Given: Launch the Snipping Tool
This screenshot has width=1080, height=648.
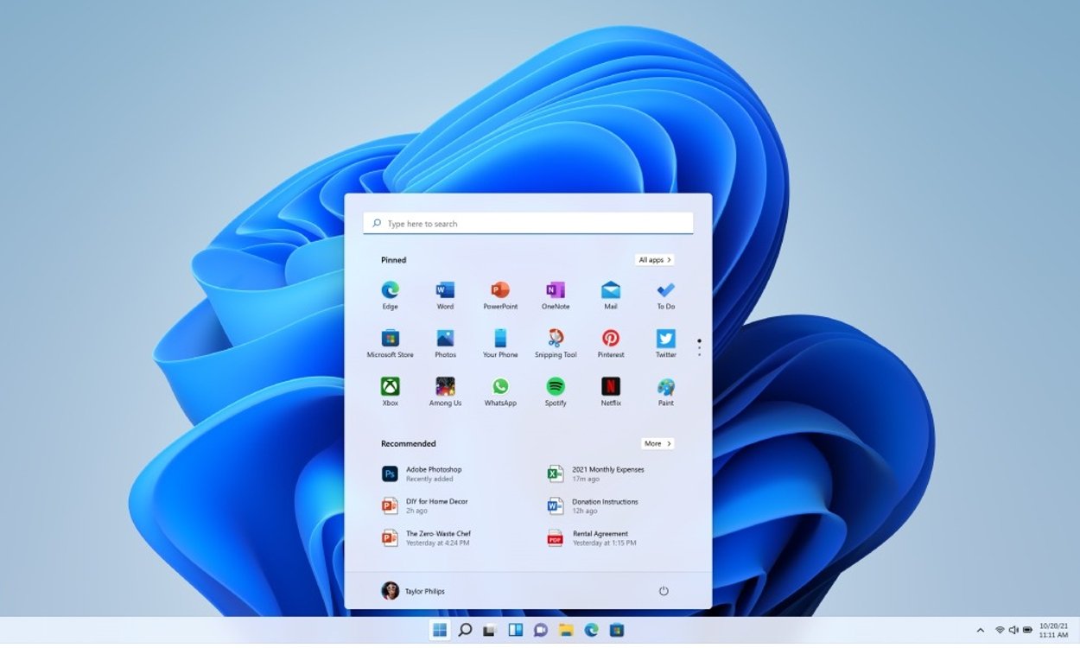Looking at the screenshot, I should [556, 344].
